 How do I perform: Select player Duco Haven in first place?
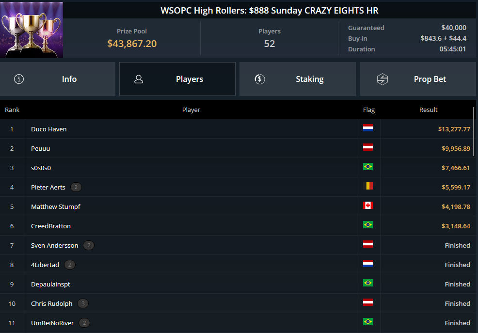click(49, 129)
